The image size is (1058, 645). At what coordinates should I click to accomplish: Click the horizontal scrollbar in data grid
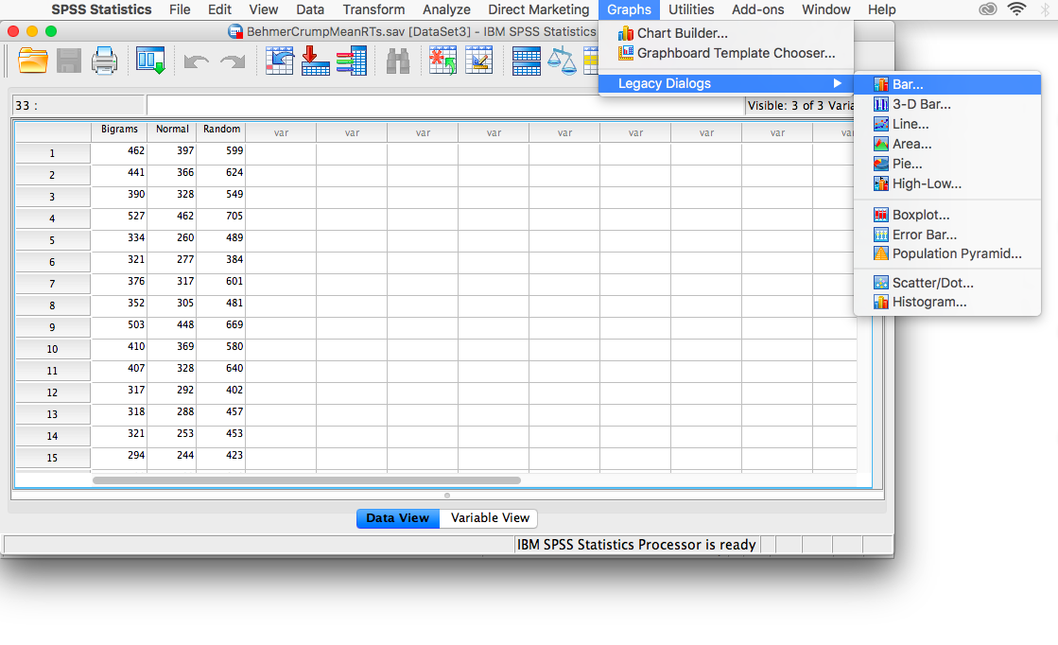tap(306, 480)
